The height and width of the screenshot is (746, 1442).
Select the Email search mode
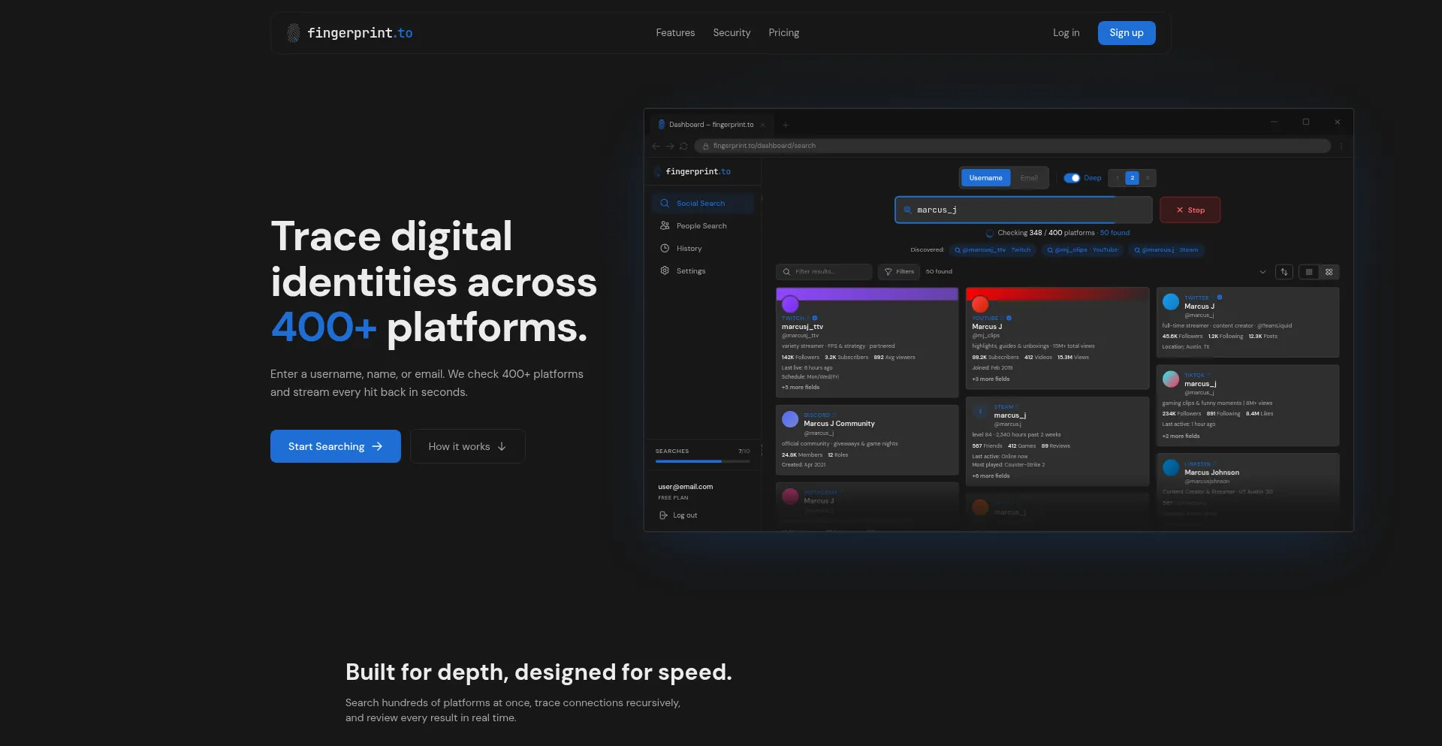coord(1029,178)
